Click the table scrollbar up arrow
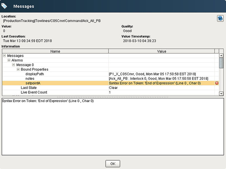The height and width of the screenshot is (169, 226). (x=221, y=55)
